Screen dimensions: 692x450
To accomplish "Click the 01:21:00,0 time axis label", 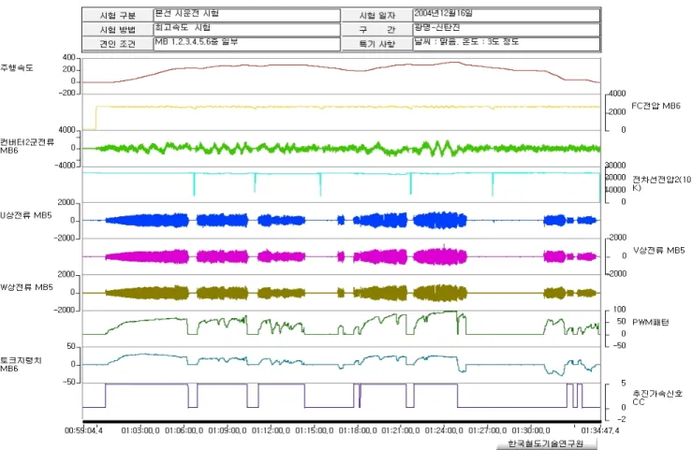I will [x=401, y=430].
